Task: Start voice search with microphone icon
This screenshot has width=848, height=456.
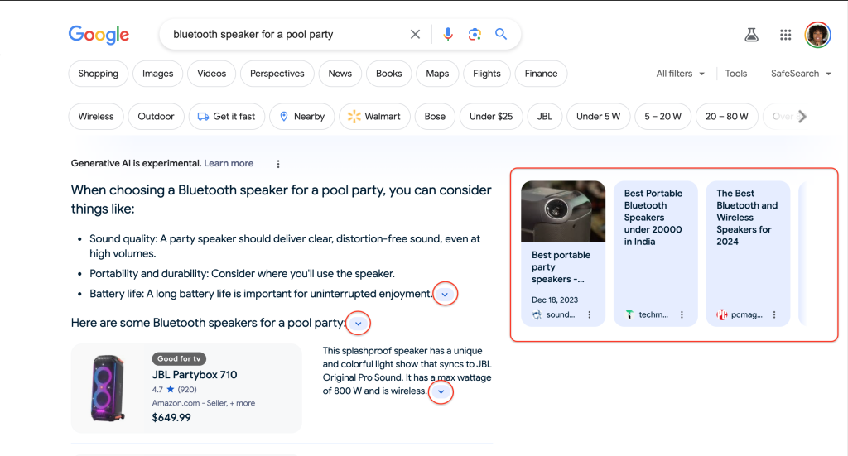Action: [x=448, y=35]
